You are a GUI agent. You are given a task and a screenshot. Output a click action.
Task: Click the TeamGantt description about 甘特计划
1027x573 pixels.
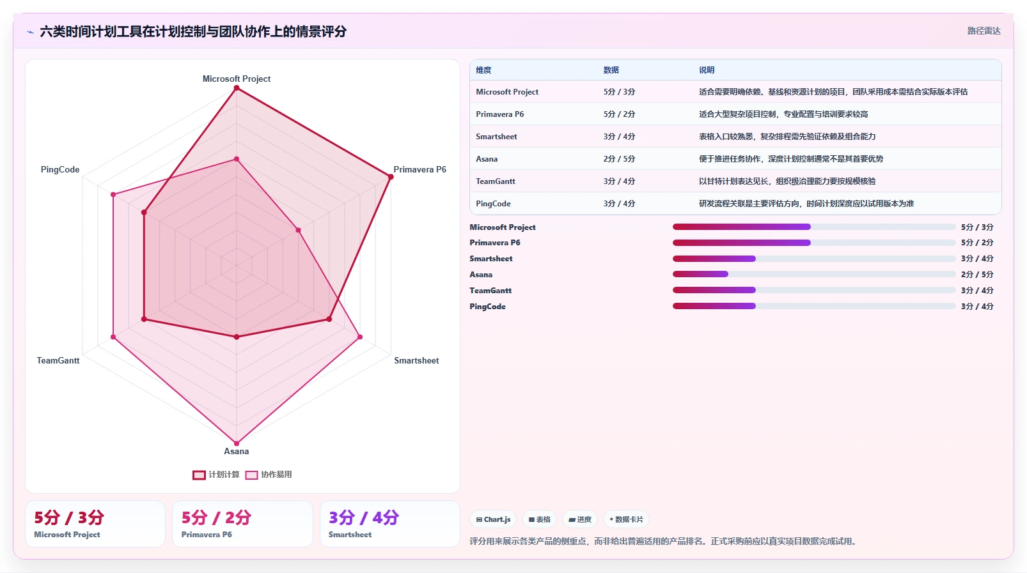[787, 181]
